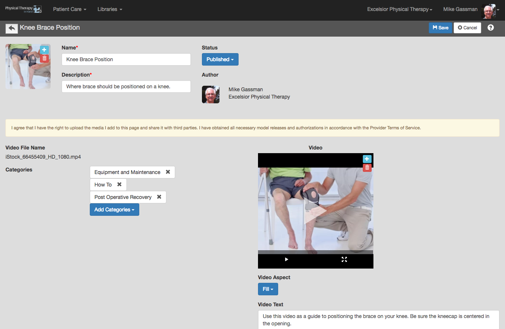Delete the thumbnail image with trash icon
Image resolution: width=505 pixels, height=329 pixels.
[x=44, y=58]
